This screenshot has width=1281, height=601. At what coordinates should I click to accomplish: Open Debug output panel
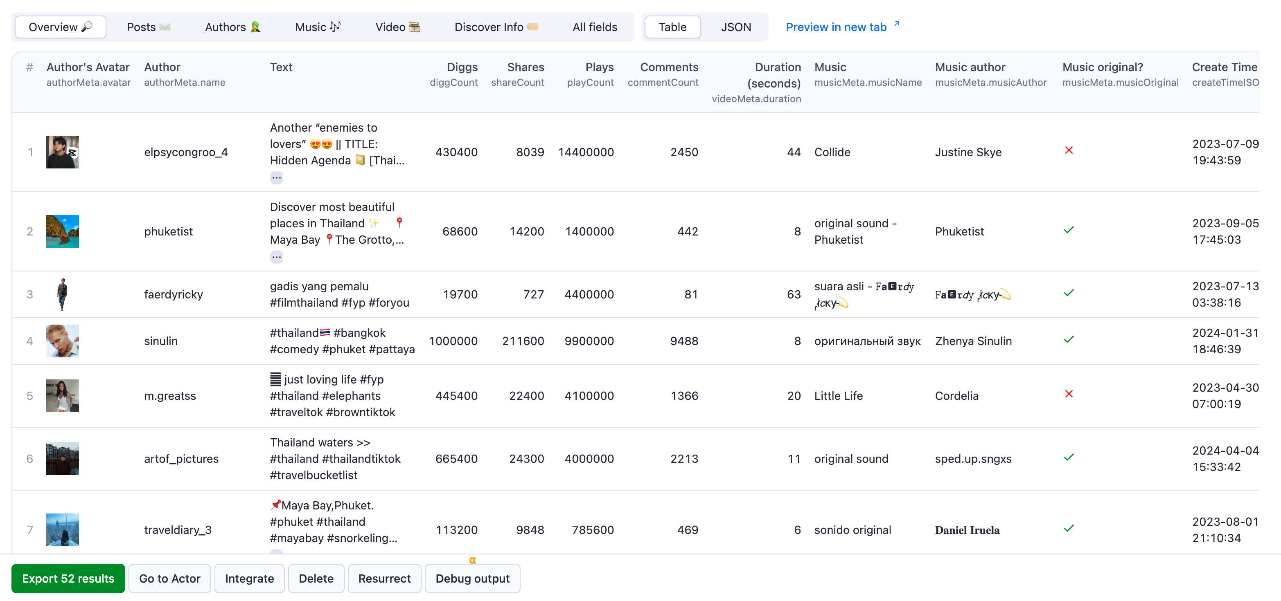(x=472, y=578)
